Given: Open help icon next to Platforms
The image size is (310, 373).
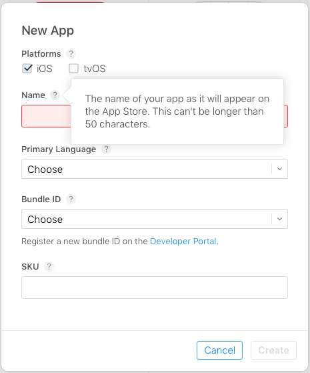Looking at the screenshot, I should [71, 54].
